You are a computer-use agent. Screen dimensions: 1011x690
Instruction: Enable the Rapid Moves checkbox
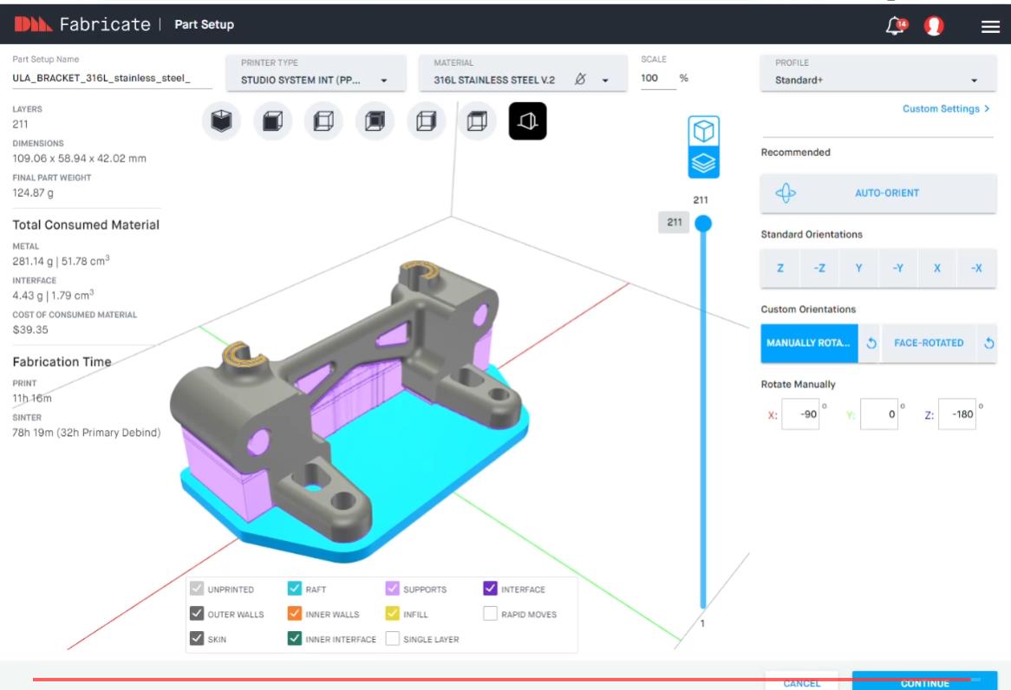[491, 615]
